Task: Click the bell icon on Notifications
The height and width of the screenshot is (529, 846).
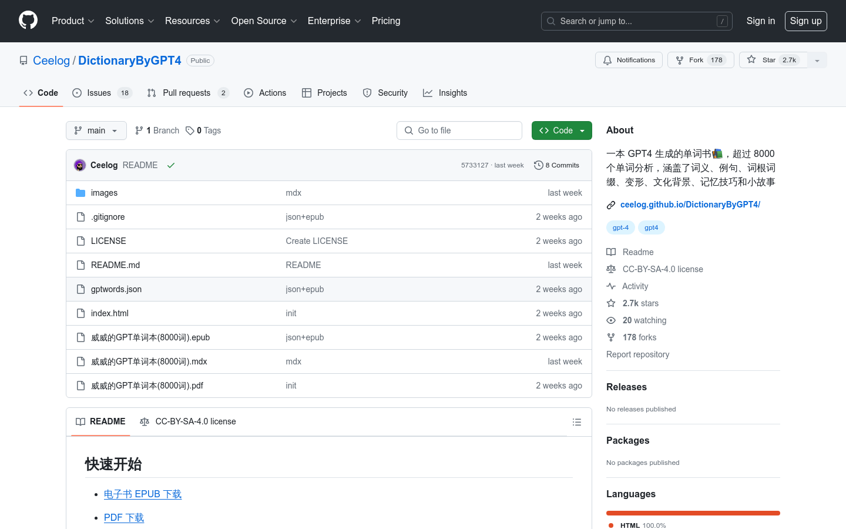Action: [x=607, y=60]
